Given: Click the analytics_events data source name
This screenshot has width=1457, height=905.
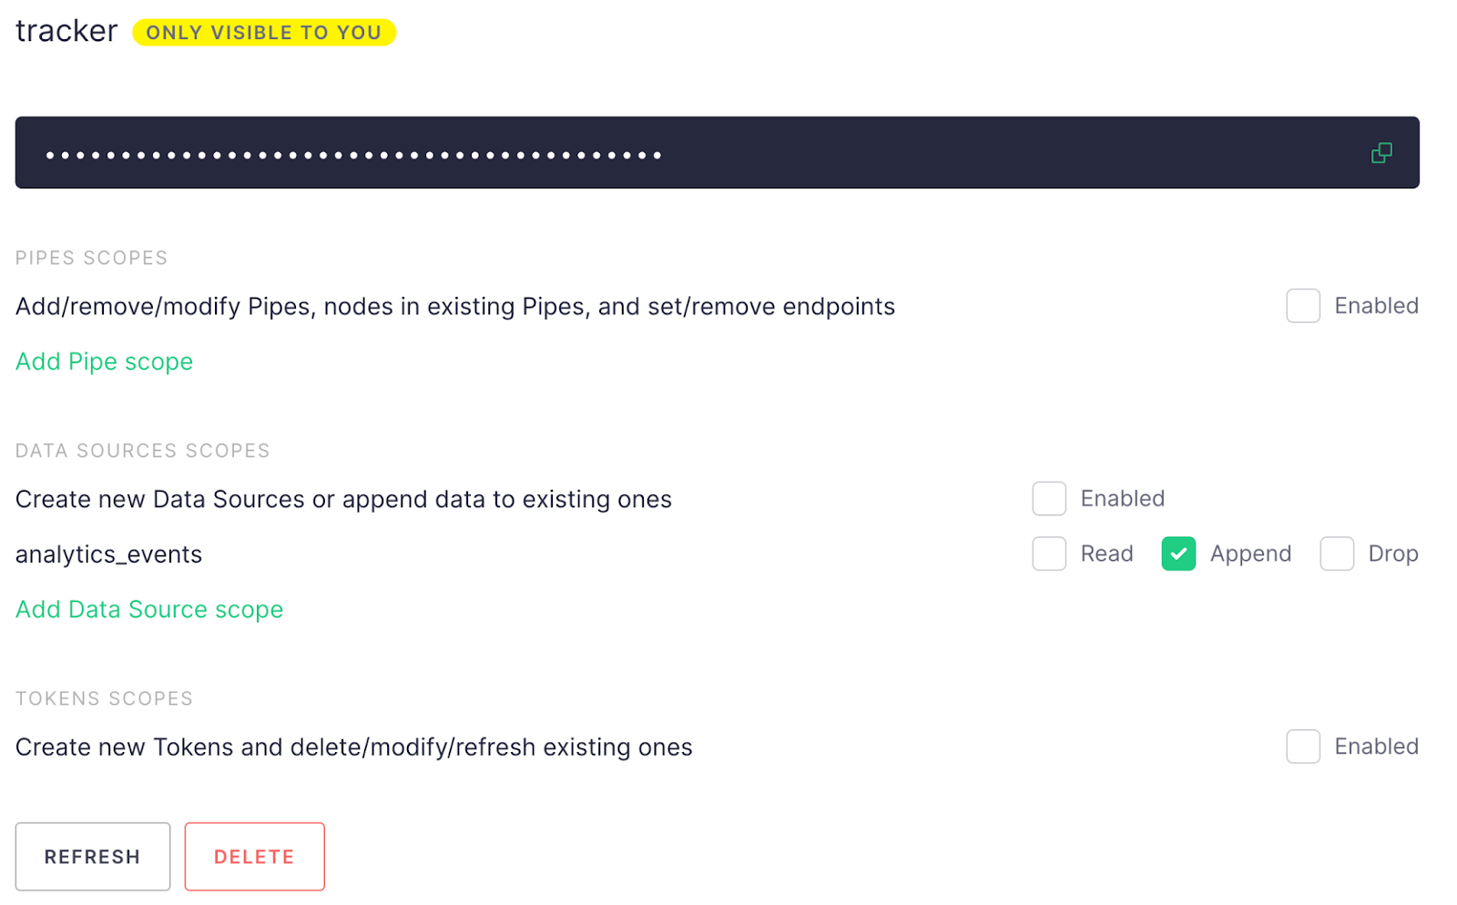Looking at the screenshot, I should [x=108, y=554].
